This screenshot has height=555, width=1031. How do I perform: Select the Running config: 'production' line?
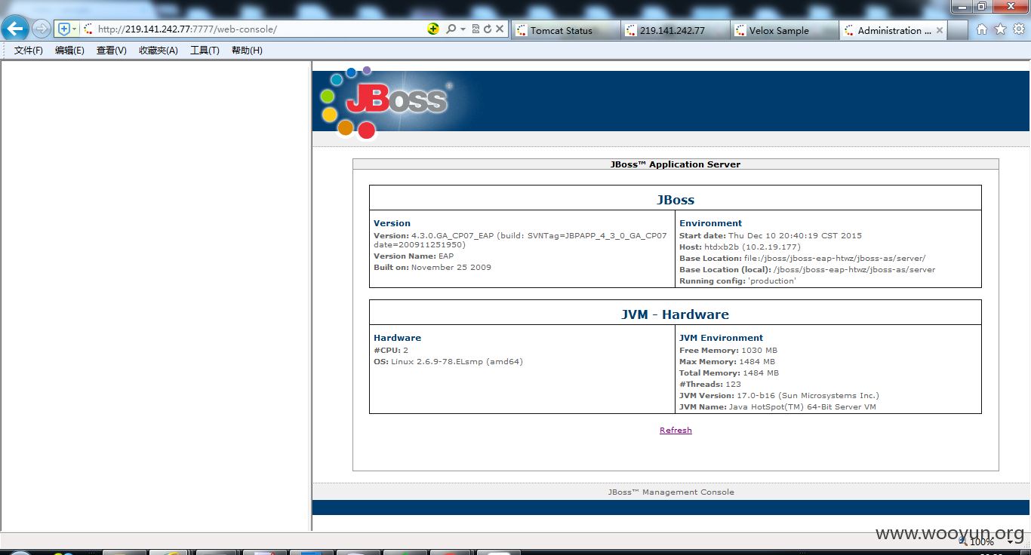click(x=737, y=281)
